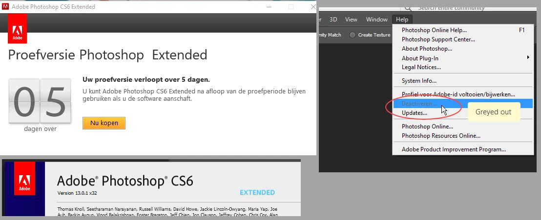Screen dimensions: 541x220
Task: Open the Help menu
Action: [x=402, y=19]
